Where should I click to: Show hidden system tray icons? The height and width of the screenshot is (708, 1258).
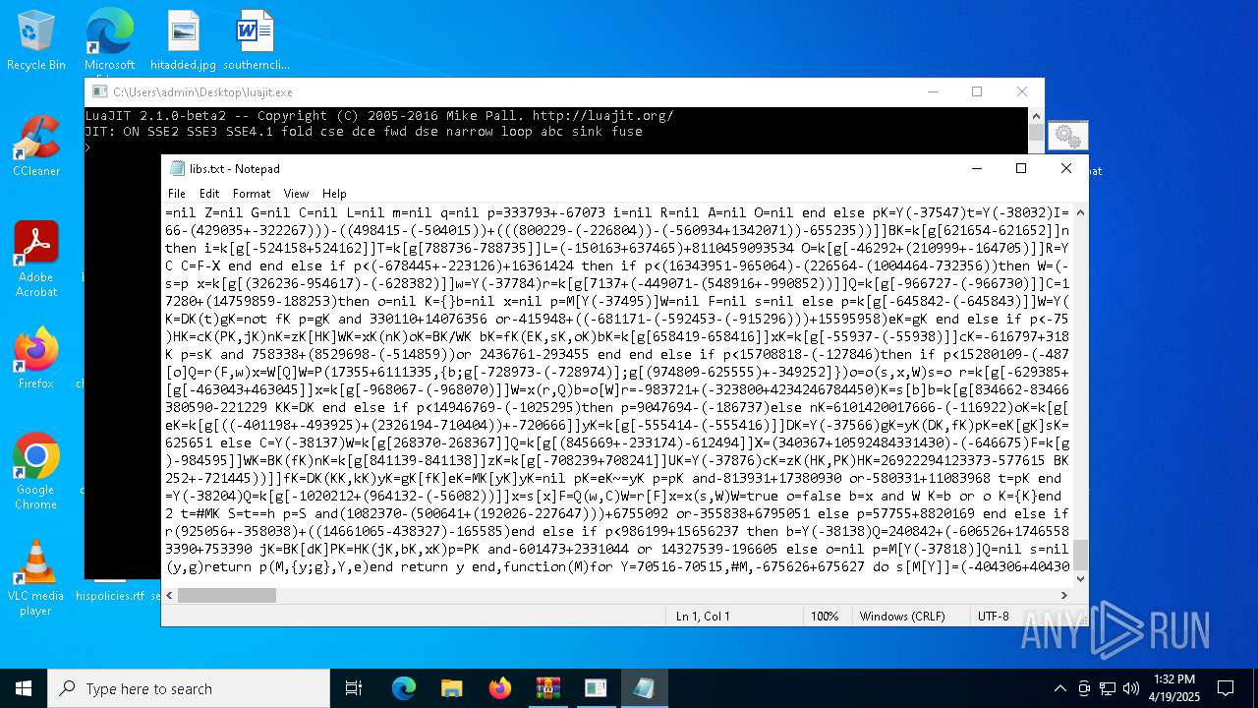pos(1059,688)
